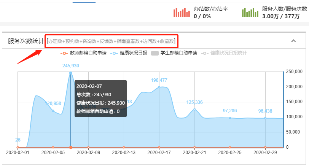
Task: Click the green bar chart icon beside 服务人数/服务次数
Action: [250, 13]
